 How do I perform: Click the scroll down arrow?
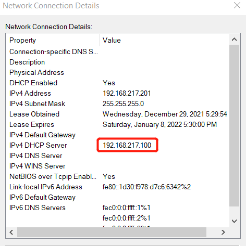tap(234, 221)
